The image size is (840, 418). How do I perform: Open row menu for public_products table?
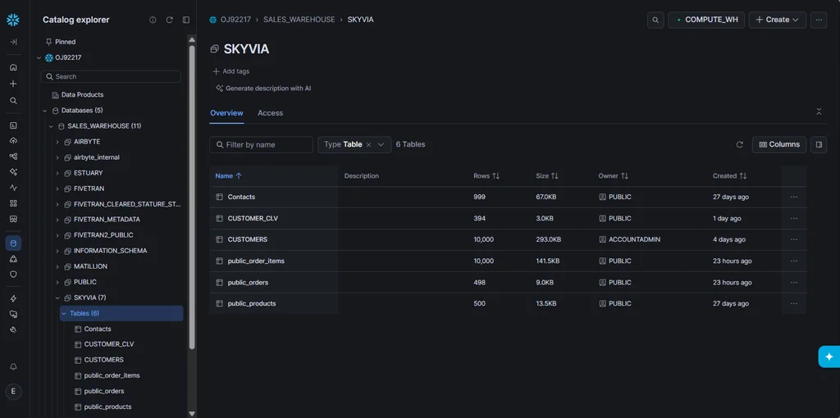(x=794, y=303)
